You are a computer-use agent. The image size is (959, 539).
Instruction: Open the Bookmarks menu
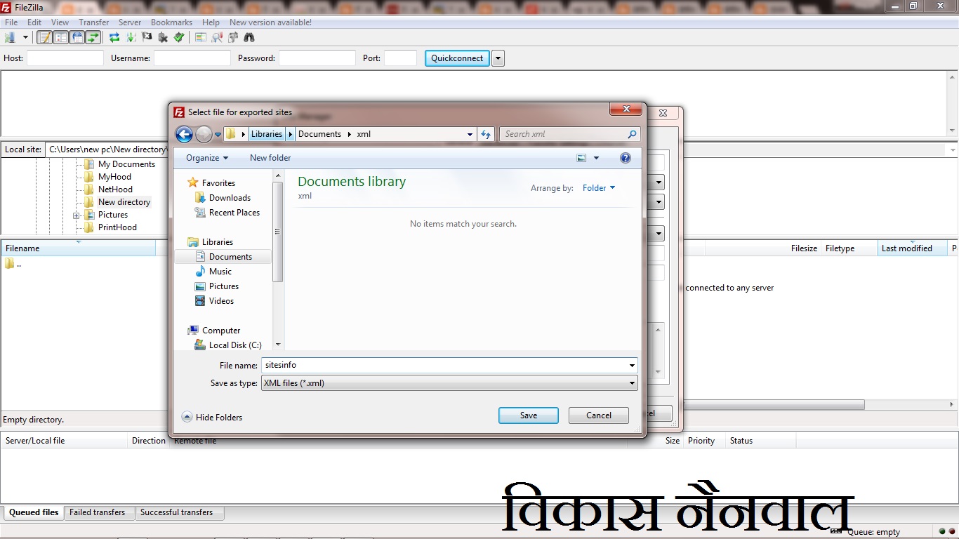171,22
